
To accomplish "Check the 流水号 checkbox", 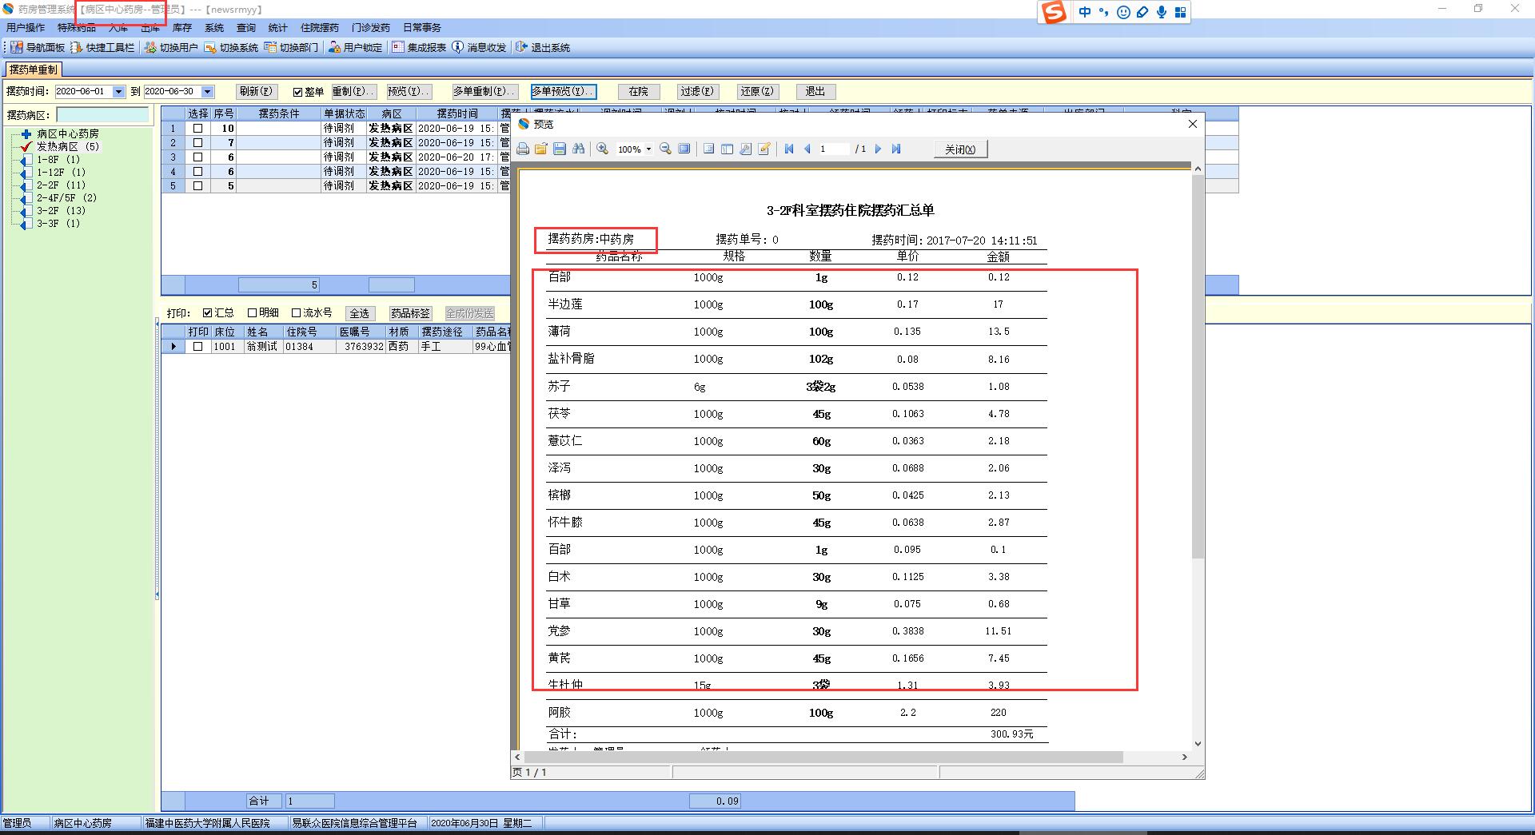I will (297, 313).
